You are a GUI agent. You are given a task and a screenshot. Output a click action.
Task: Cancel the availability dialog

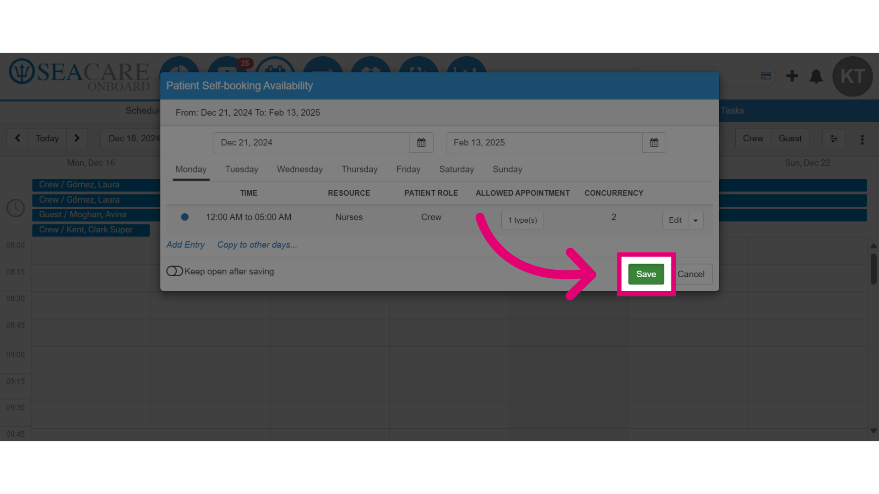(691, 274)
